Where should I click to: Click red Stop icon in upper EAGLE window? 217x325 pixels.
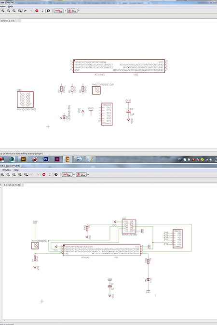tap(37, 11)
